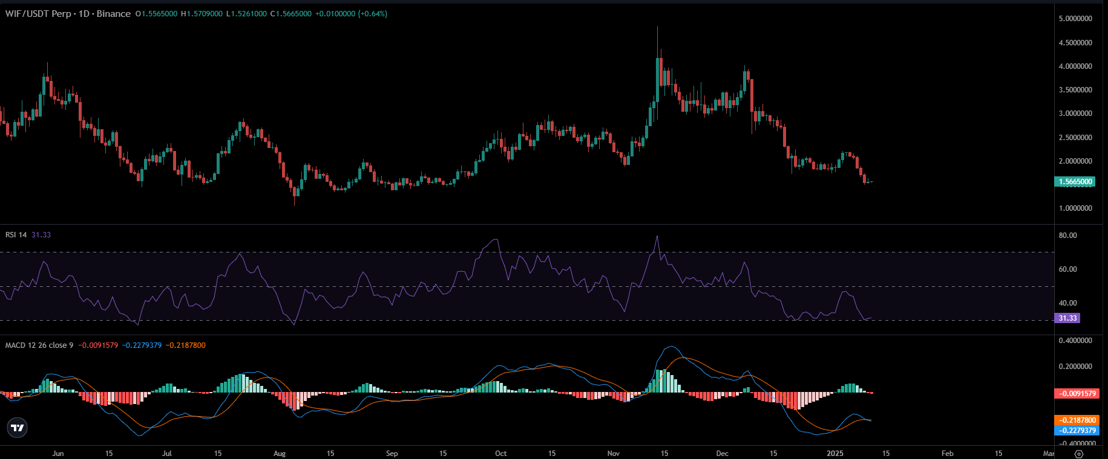The image size is (1108, 459).
Task: Click the 40.00 RSI scale label
Action: (1067, 303)
